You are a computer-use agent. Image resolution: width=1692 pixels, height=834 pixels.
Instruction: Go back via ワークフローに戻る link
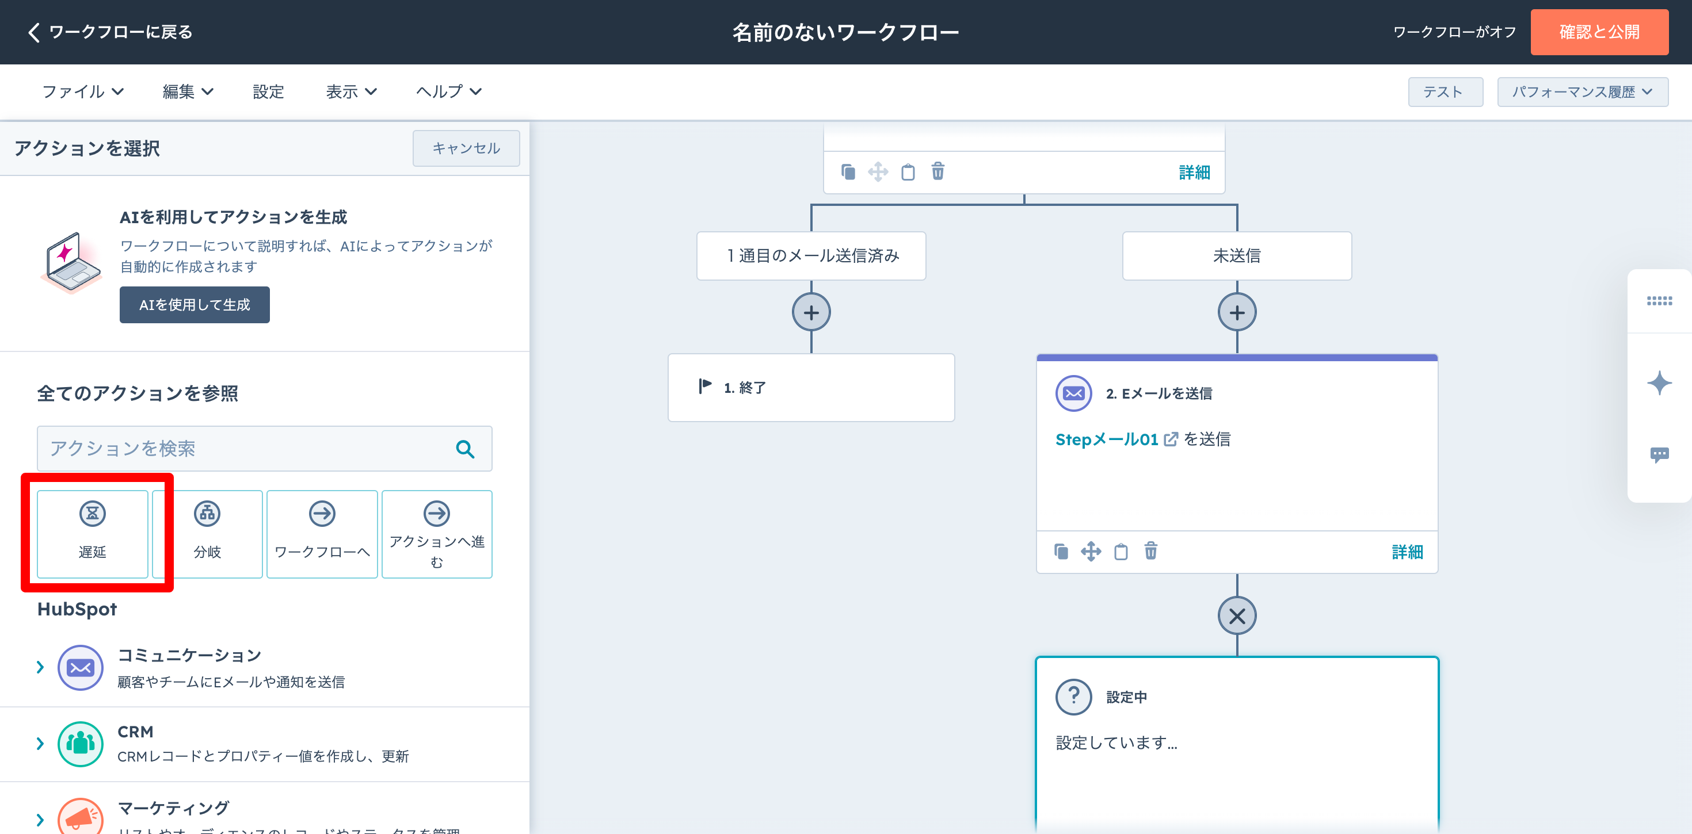[x=110, y=32]
